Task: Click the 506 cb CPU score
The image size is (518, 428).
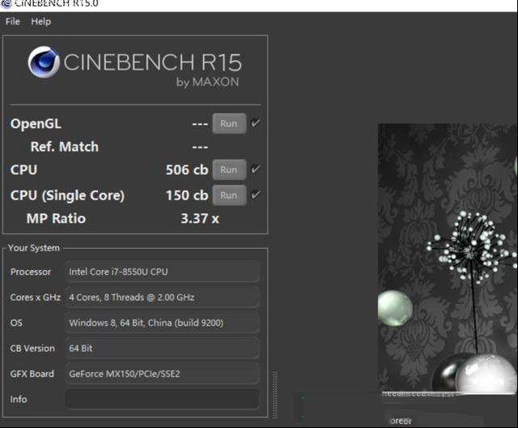Action: click(x=187, y=169)
